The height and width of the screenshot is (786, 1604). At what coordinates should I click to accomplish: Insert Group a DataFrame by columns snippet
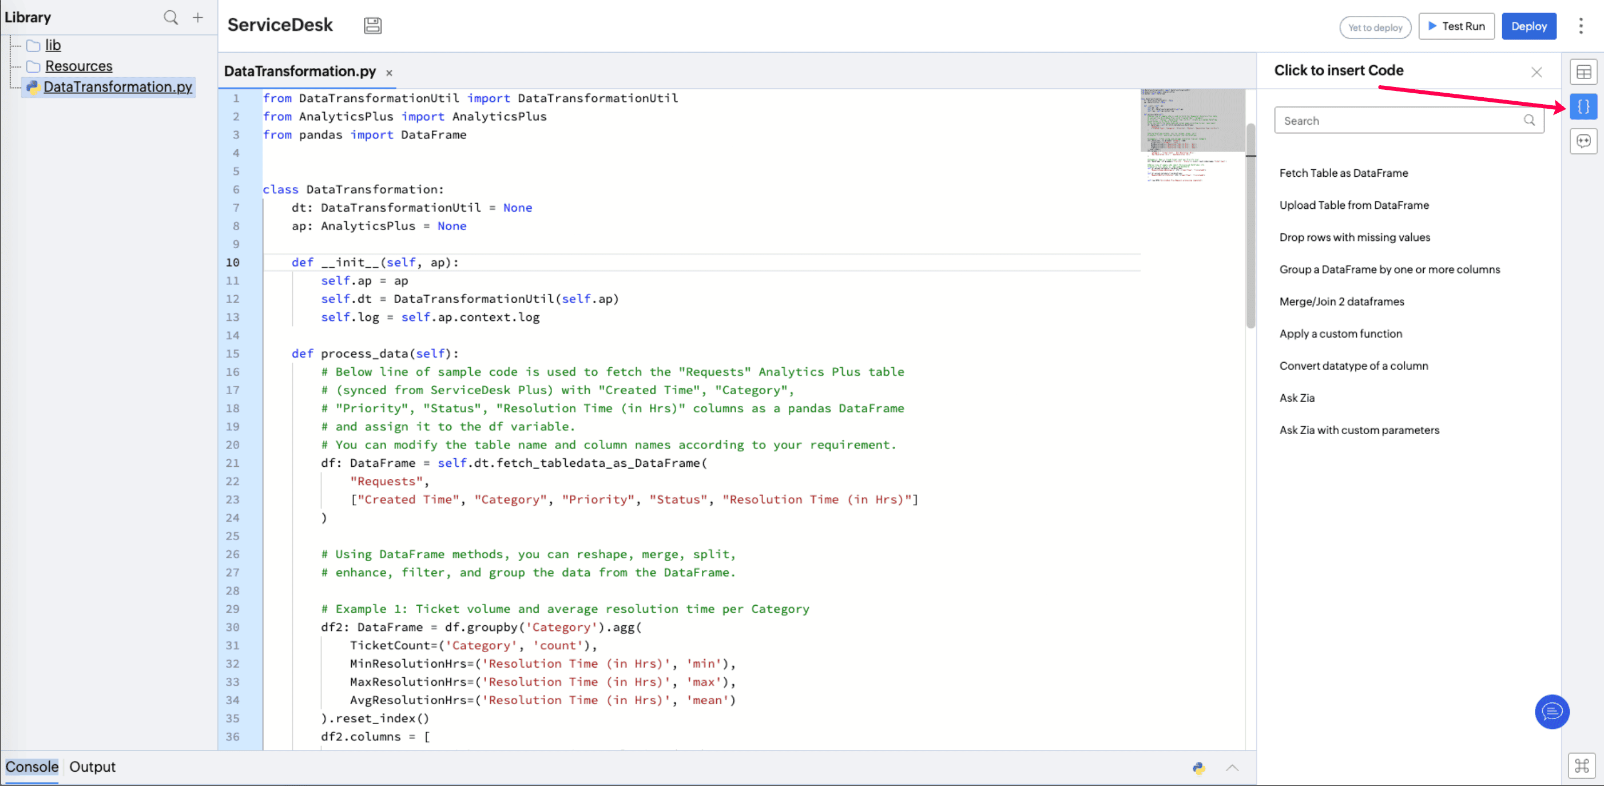pyautogui.click(x=1389, y=269)
